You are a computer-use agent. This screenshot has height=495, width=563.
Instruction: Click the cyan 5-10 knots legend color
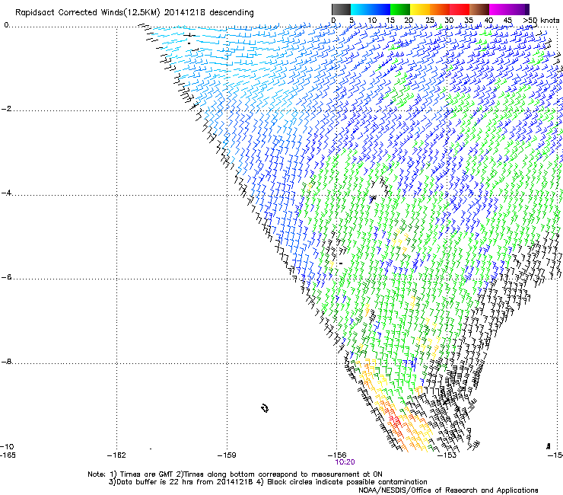[361, 9]
